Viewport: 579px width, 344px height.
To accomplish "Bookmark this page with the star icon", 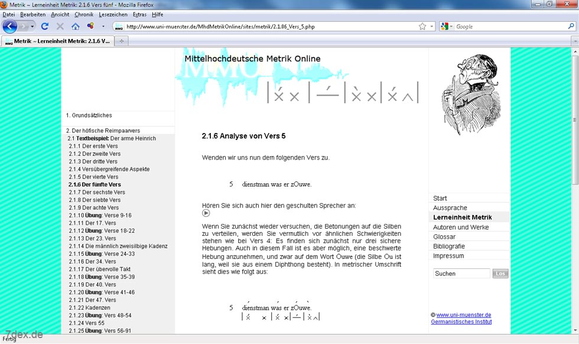I will pos(422,26).
